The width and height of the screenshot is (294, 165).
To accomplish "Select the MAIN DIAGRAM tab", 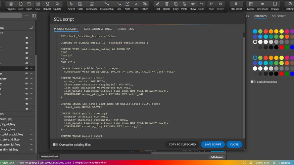I will (49, 157).
